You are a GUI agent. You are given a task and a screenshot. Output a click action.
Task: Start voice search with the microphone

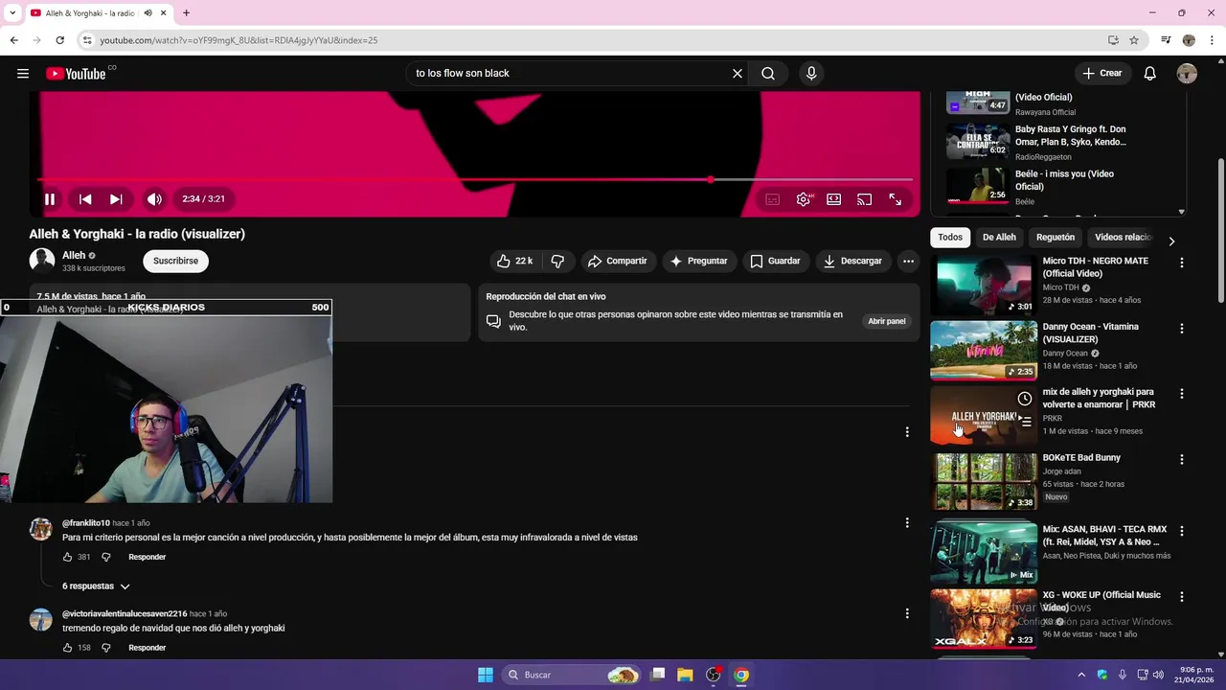tap(811, 73)
